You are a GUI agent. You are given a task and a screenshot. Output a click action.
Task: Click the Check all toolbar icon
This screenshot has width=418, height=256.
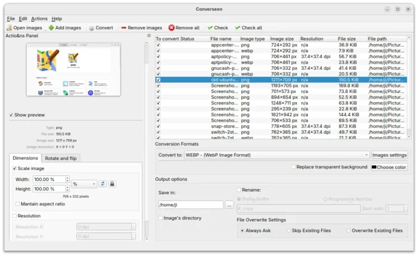(238, 28)
